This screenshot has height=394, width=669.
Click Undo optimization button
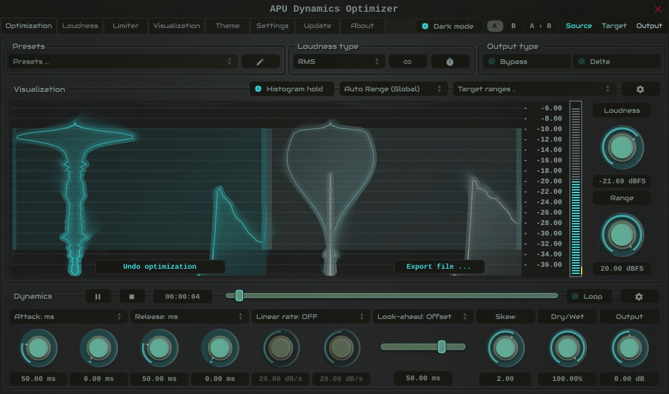click(x=160, y=267)
